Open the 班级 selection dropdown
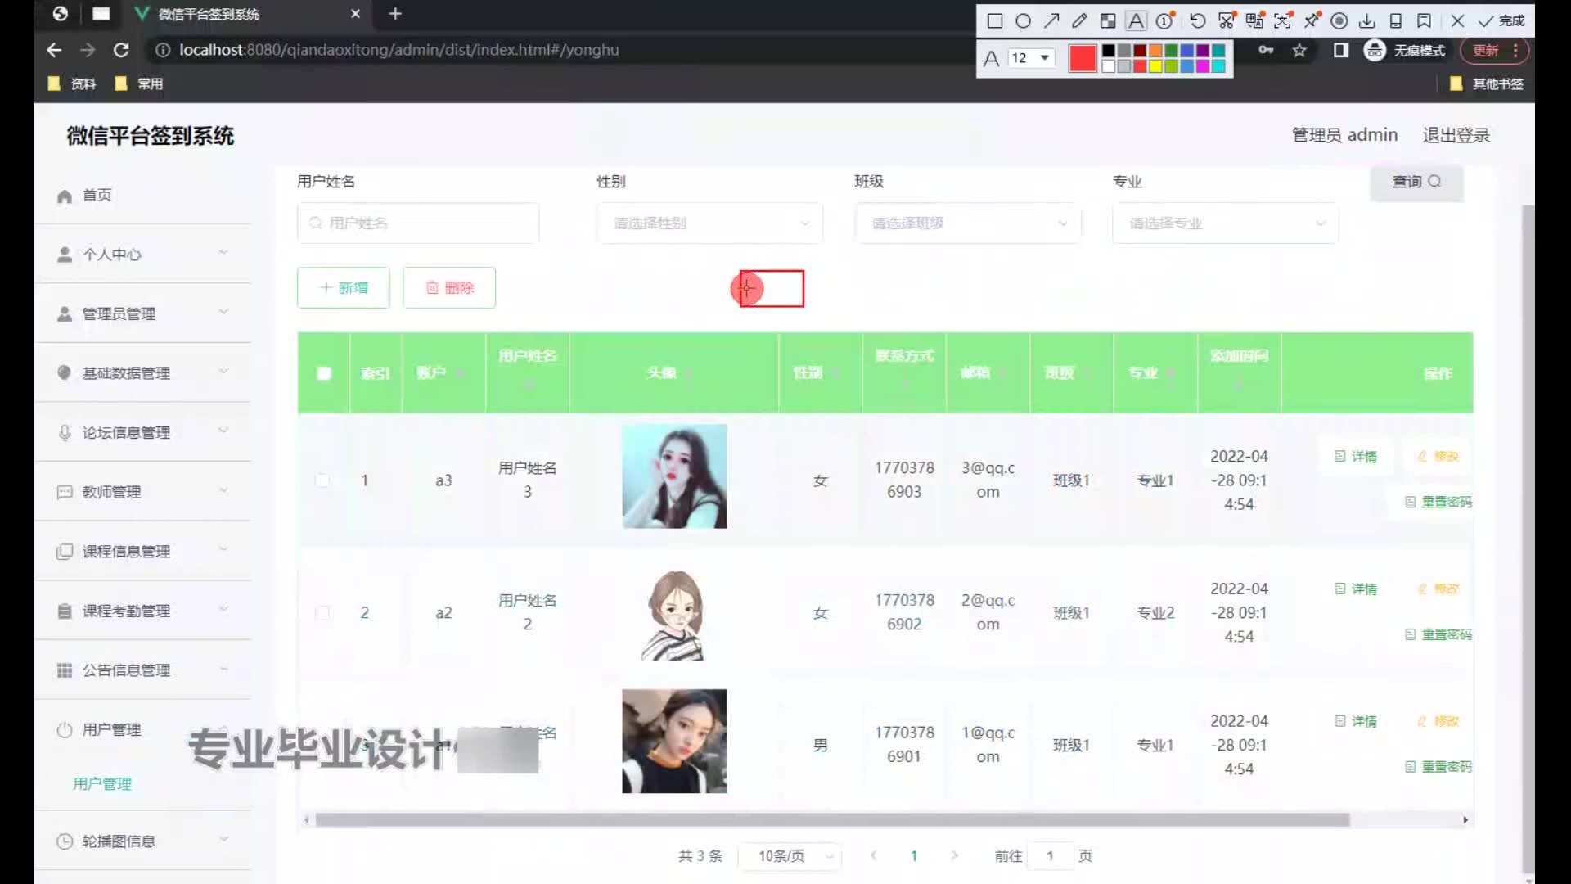Image resolution: width=1571 pixels, height=884 pixels. pos(967,223)
